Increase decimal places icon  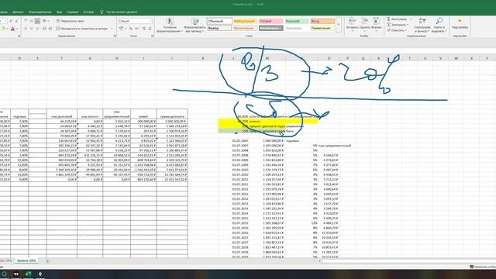tap(144, 29)
